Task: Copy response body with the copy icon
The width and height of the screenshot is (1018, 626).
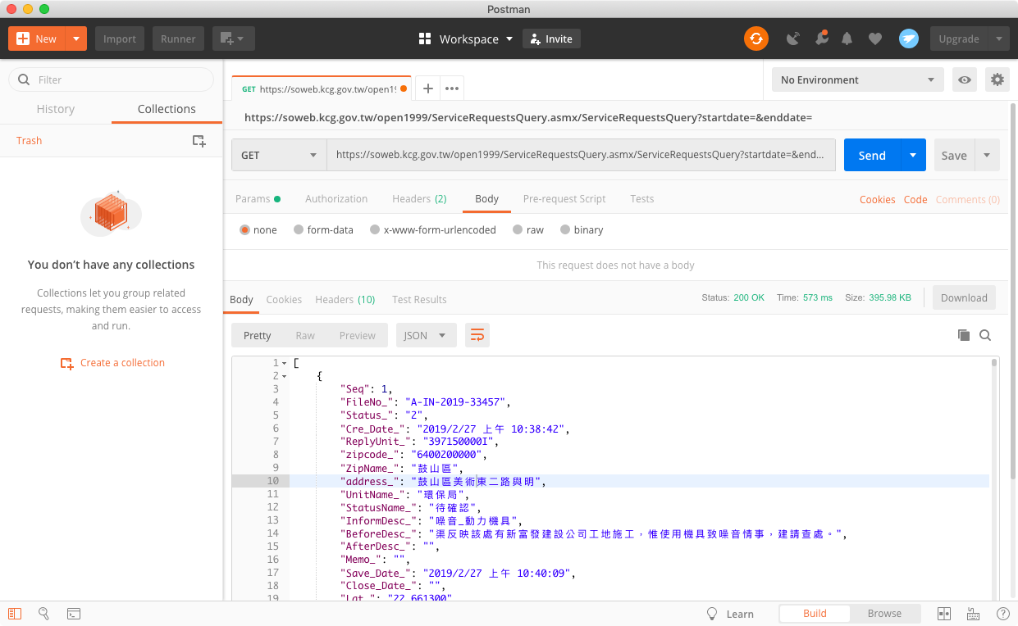Action: (964, 335)
